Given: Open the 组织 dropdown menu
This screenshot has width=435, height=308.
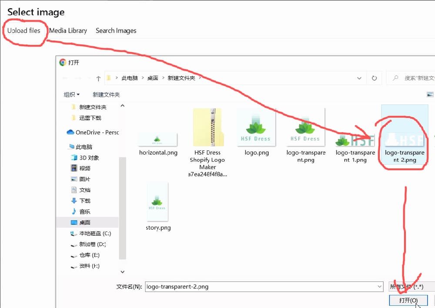Looking at the screenshot, I should (72, 95).
